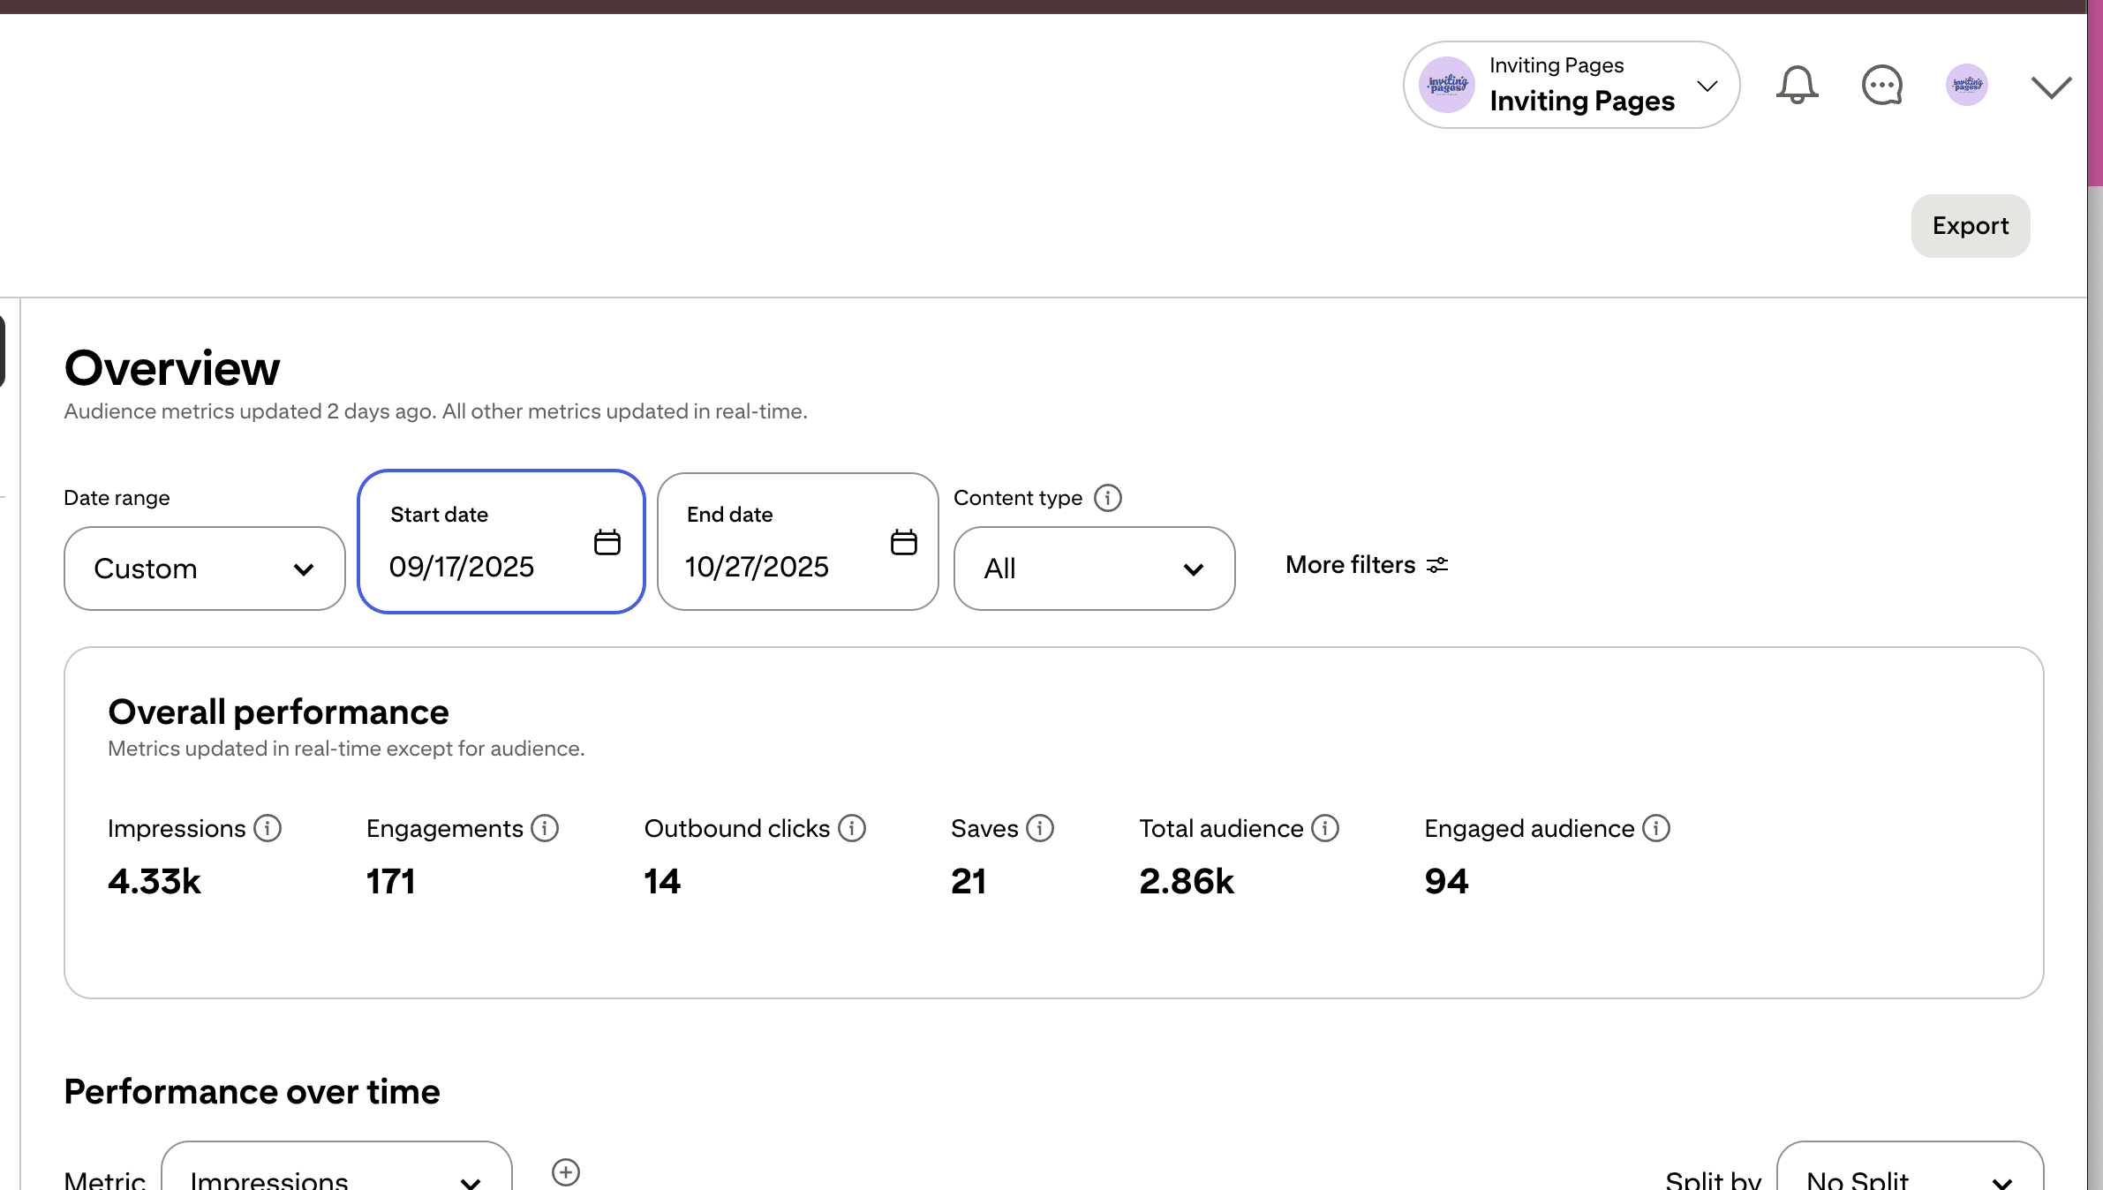This screenshot has width=2103, height=1190.
Task: Click the Saves info icon
Action: (x=1040, y=828)
